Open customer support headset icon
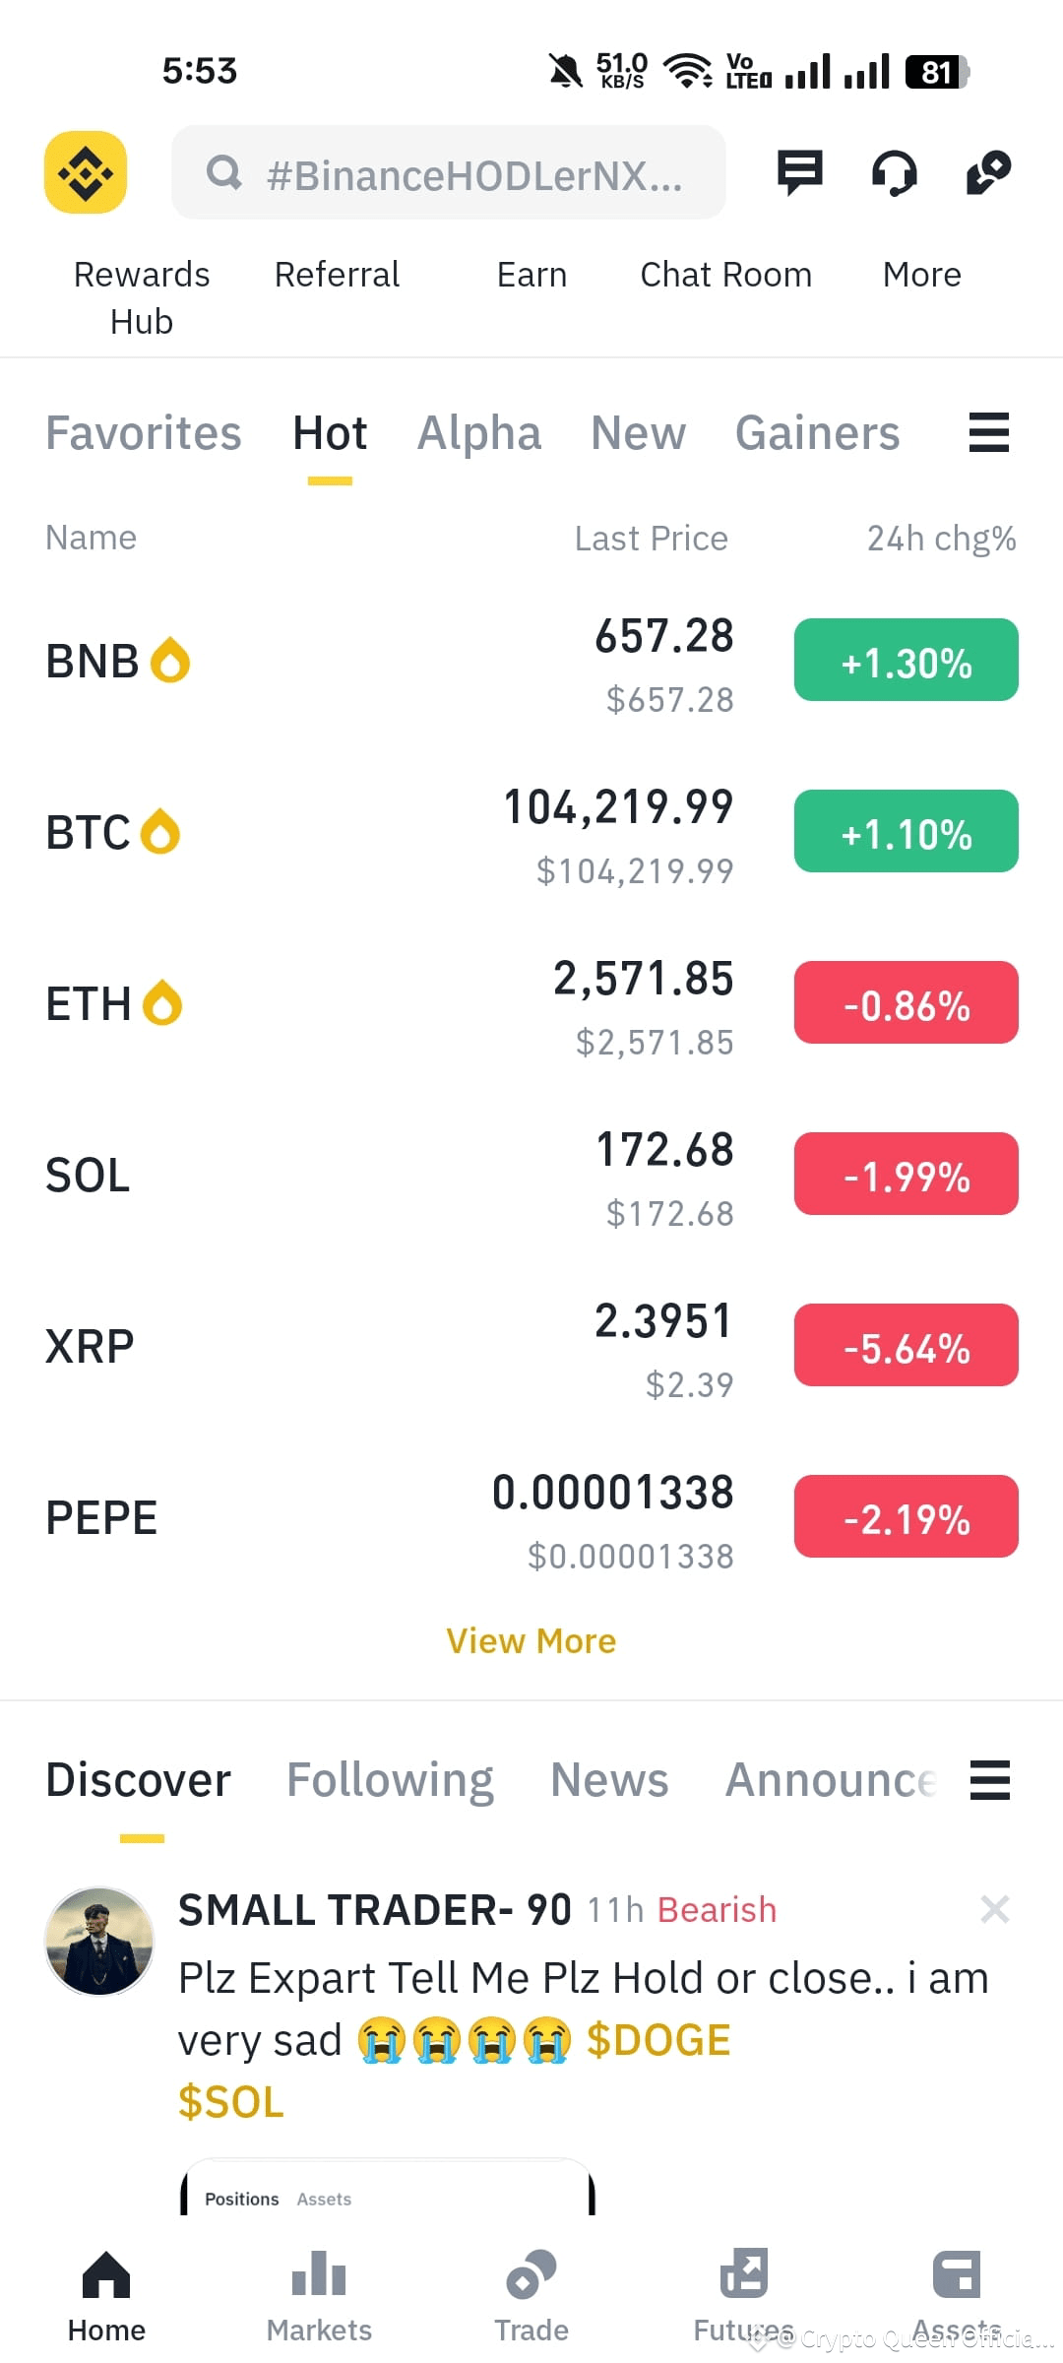1063x2363 pixels. [x=894, y=173]
